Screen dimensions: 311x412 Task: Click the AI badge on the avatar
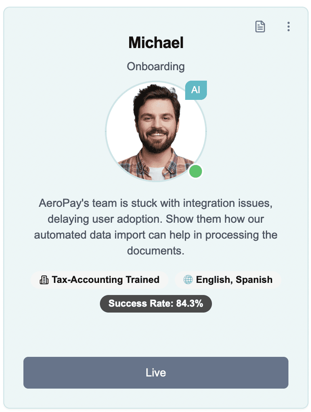(196, 90)
